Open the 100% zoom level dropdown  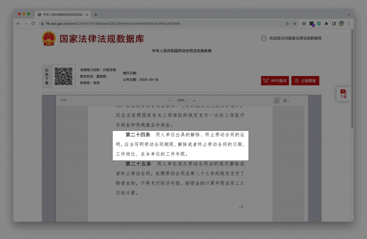pos(182,100)
